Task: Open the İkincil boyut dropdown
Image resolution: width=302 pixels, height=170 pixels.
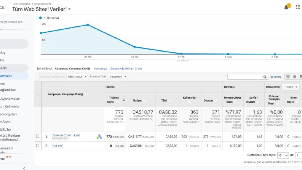Action: point(77,77)
